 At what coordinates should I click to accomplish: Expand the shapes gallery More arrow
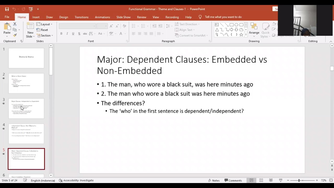tap(246, 34)
